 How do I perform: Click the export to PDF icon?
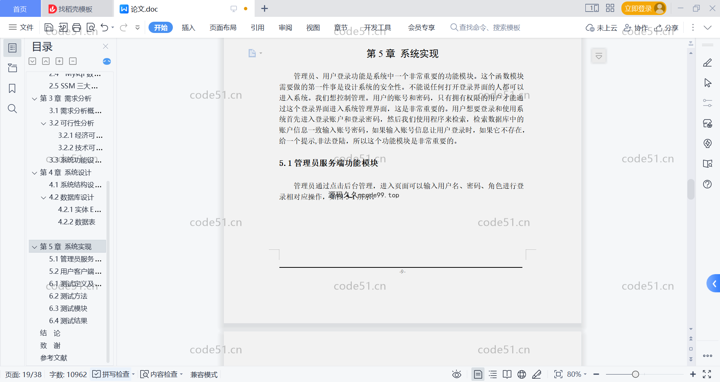pos(63,27)
